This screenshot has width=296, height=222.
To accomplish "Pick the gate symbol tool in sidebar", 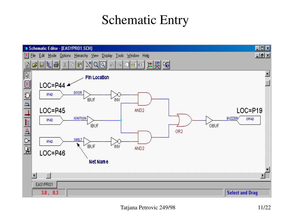I will pyautogui.click(x=27, y=95).
